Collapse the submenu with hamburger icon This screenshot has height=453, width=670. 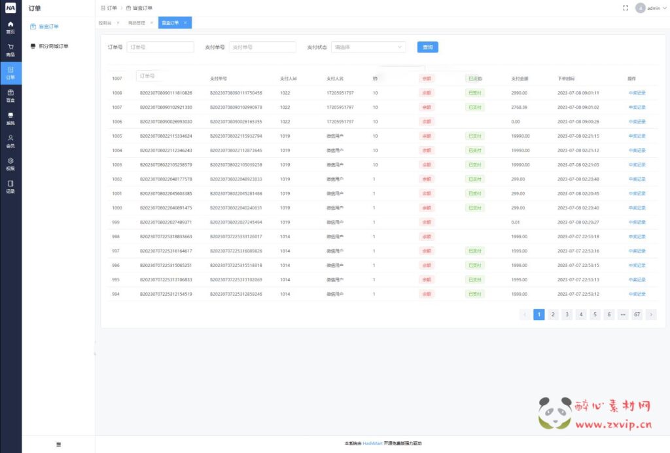[x=58, y=444]
